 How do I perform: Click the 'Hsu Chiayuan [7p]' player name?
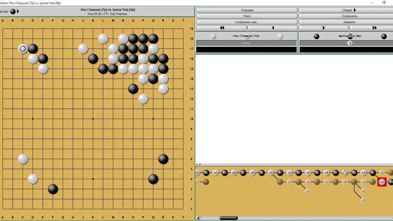tap(246, 36)
